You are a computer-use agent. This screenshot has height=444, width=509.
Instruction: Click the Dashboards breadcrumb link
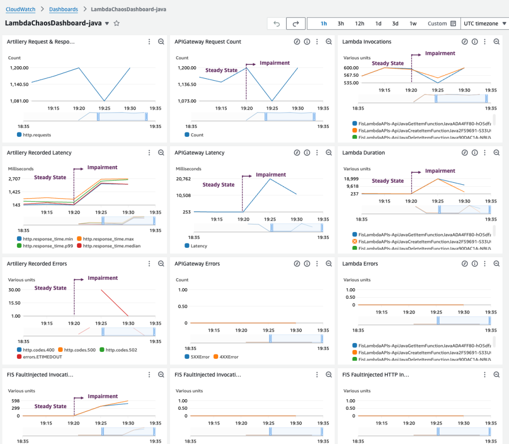point(64,9)
